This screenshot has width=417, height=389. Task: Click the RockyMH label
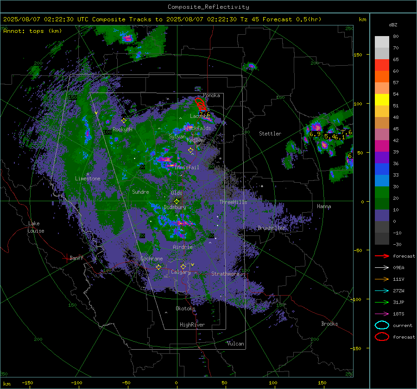point(122,130)
